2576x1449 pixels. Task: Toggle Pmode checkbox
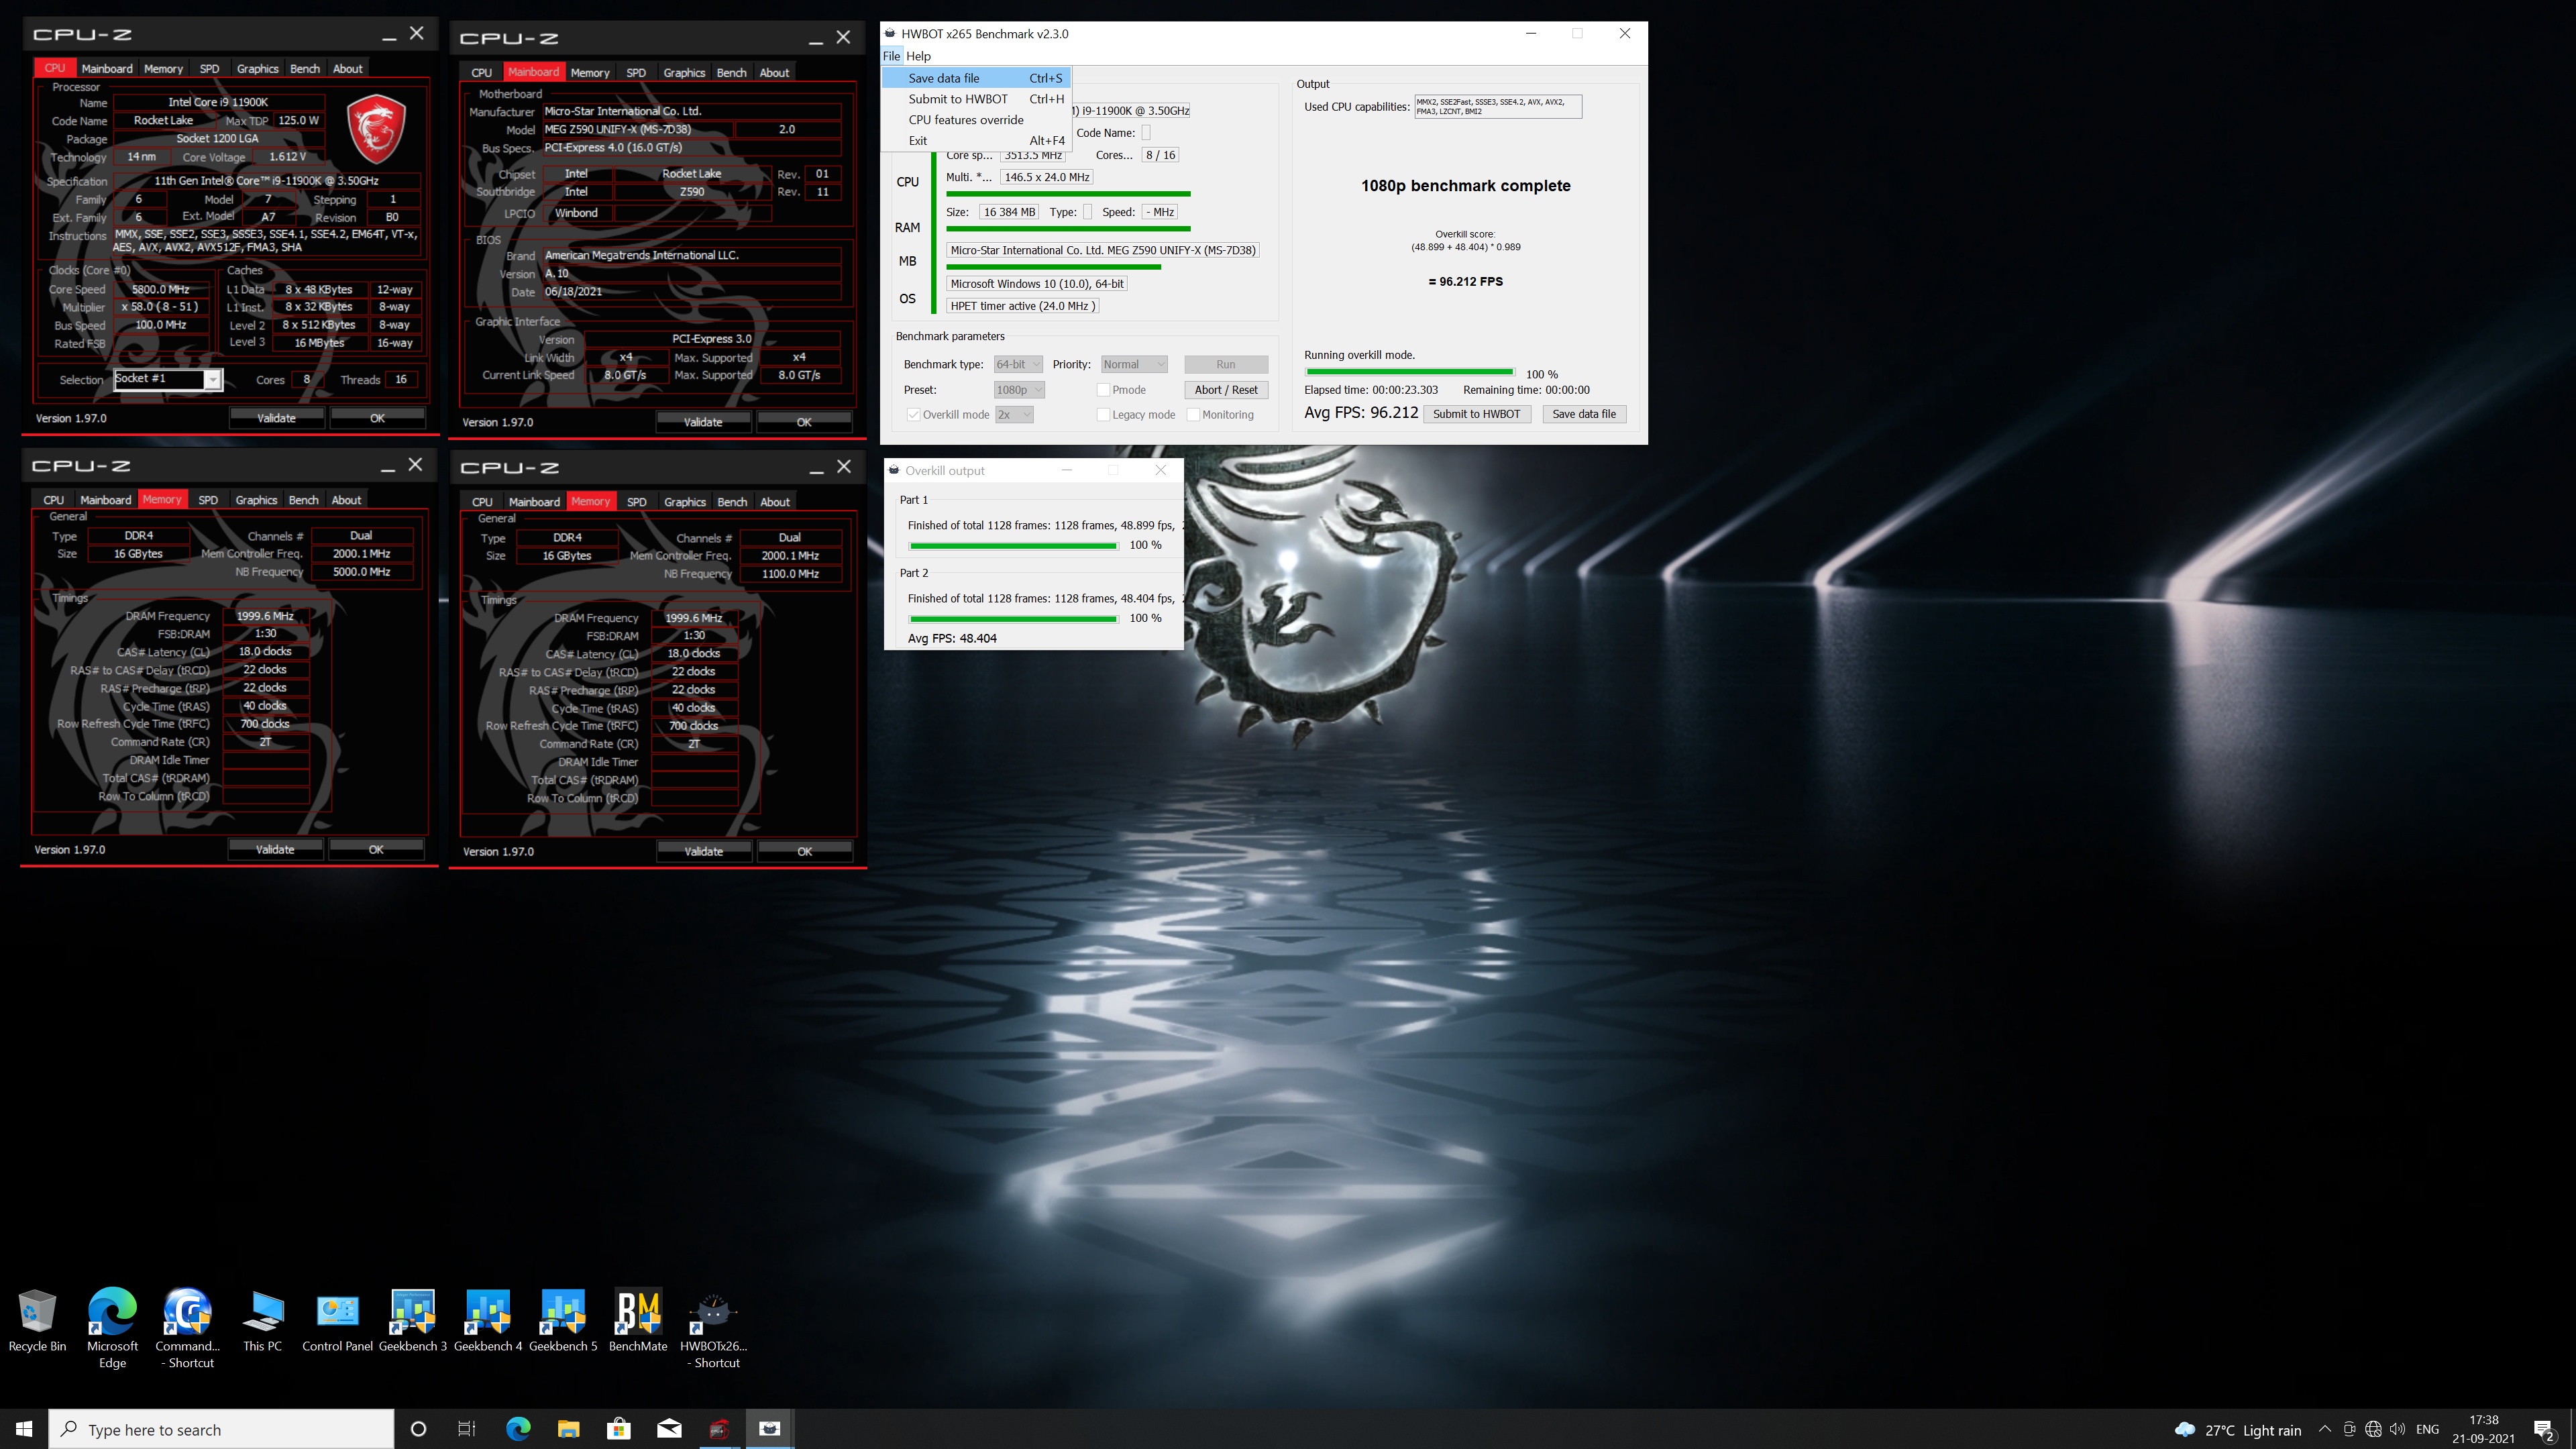(1103, 390)
